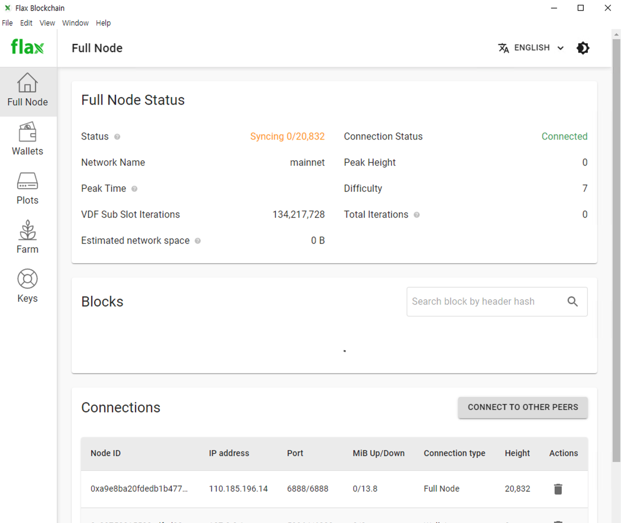
Task: Click node ID 0xa9e8ba20fdedb1b477...
Action: click(139, 489)
